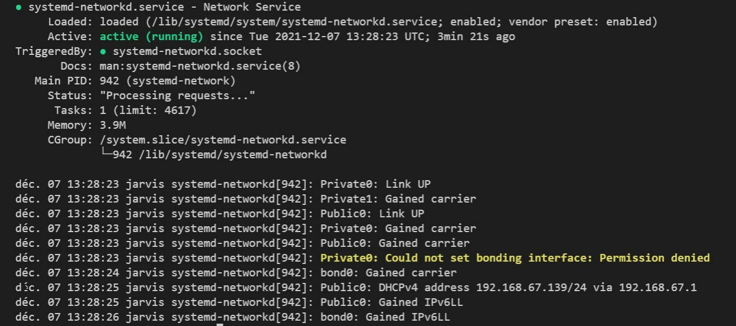Click the "bond0: Gained IPv6LL" log message
Viewport: 736px width, 326px height.
pos(385,317)
